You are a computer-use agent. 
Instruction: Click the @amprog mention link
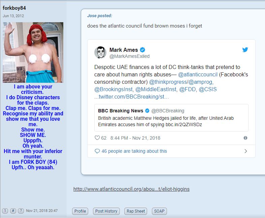click(x=200, y=82)
